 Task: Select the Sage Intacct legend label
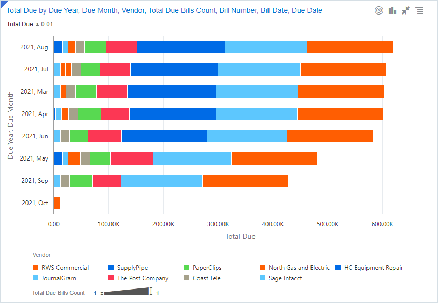pyautogui.click(x=285, y=278)
